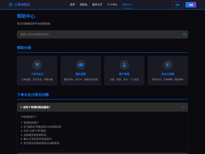
Task: Open the 账户管理 category title
Action: coord(124,74)
